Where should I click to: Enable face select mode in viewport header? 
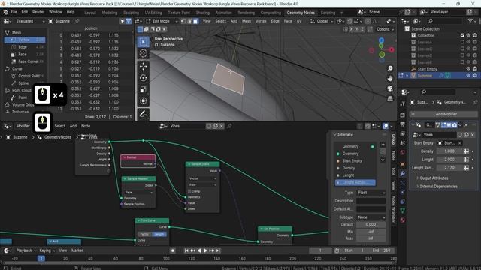[195, 21]
